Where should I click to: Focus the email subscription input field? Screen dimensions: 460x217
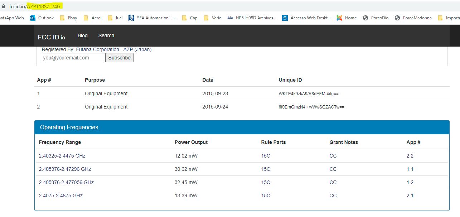74,58
